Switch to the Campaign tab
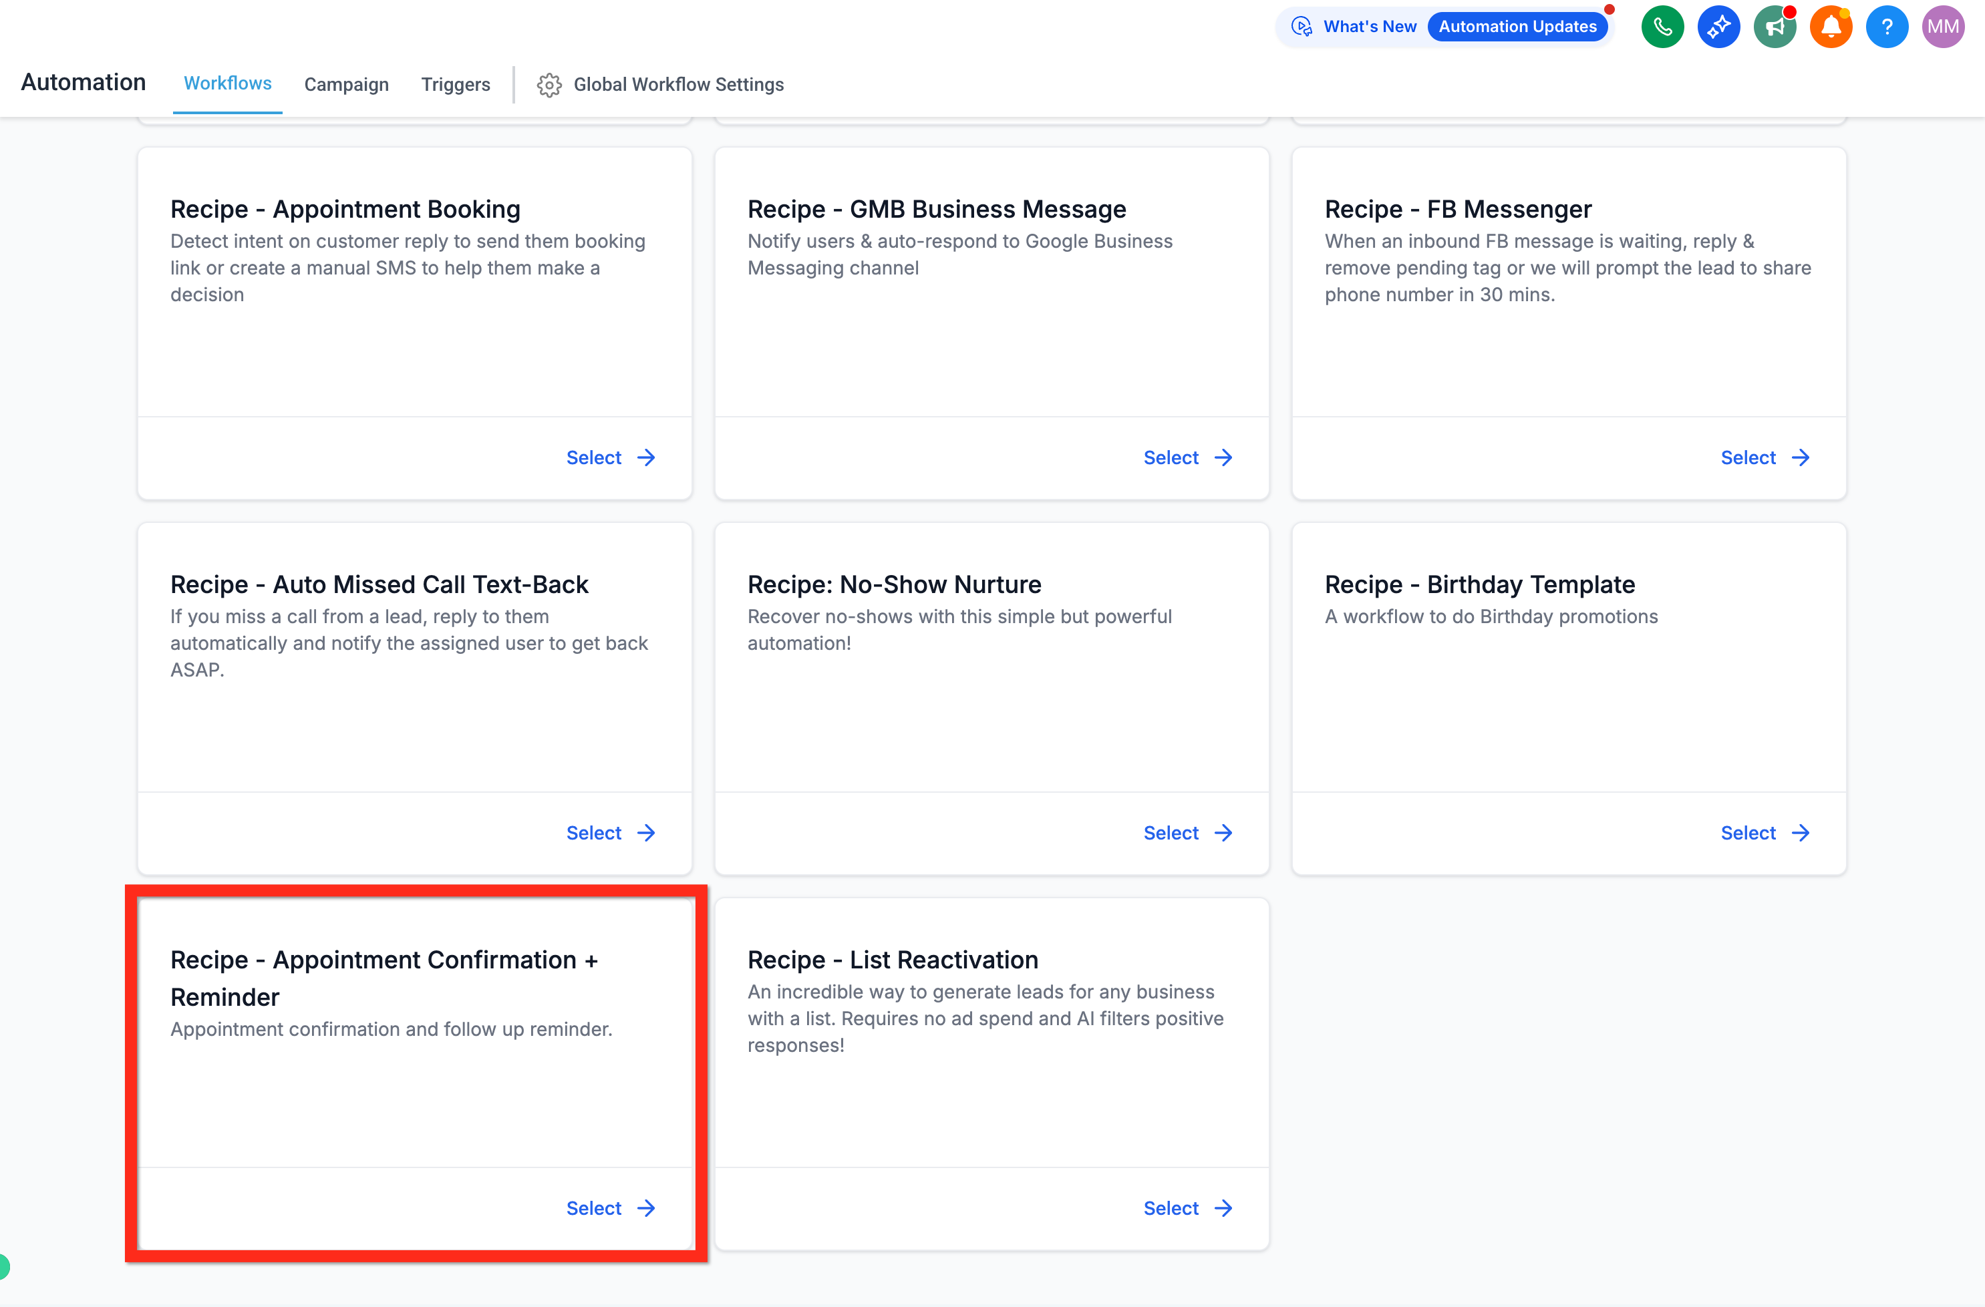The width and height of the screenshot is (1985, 1307). pos(346,84)
